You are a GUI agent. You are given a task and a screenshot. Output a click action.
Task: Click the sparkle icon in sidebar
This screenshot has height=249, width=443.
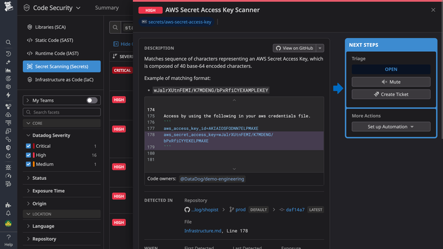click(8, 62)
